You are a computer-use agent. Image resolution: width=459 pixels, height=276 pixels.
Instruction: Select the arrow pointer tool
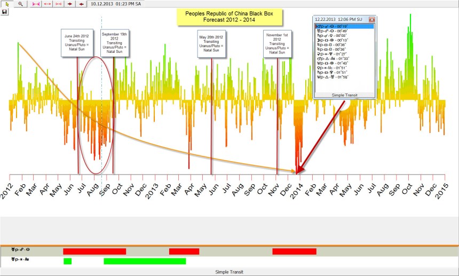pyautogui.click(x=6, y=4)
